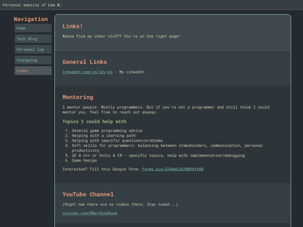Click the 'YouTube Channel' section heading
This screenshot has height=227, width=303.
point(88,194)
